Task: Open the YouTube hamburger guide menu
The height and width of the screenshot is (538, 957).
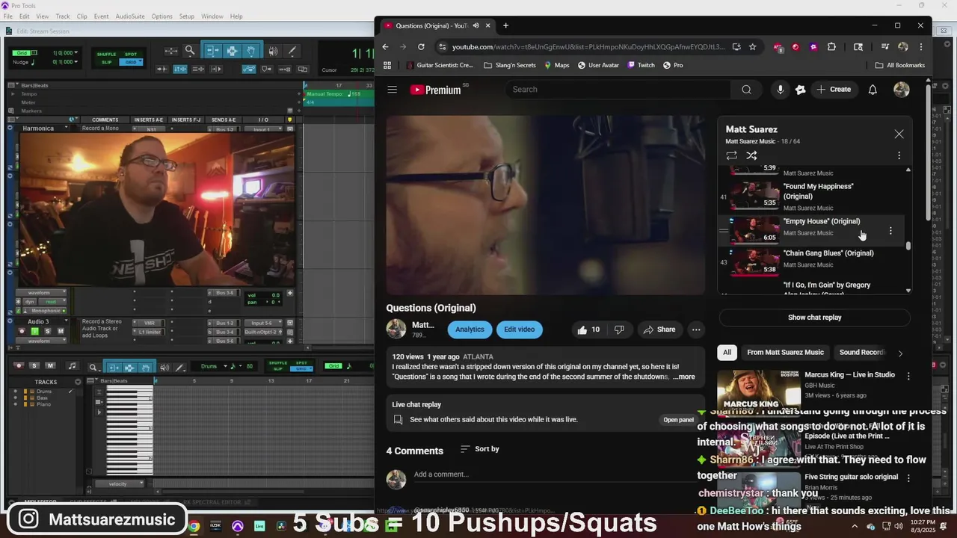Action: (392, 90)
